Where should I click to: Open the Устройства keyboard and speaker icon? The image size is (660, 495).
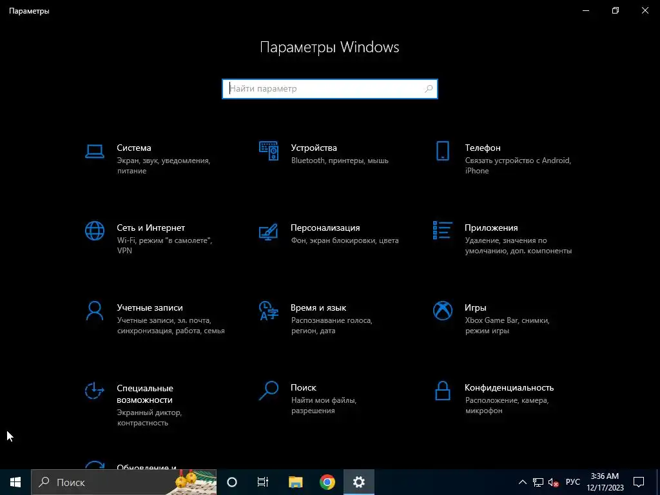(x=269, y=151)
